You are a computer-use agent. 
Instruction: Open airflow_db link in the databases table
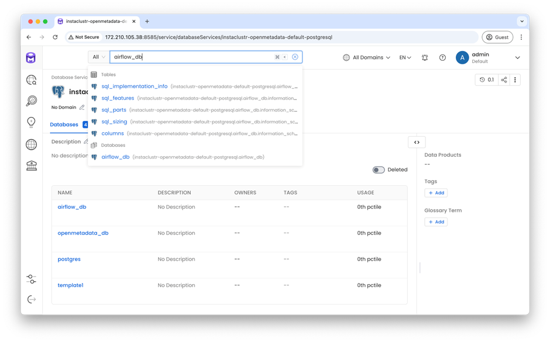point(72,207)
